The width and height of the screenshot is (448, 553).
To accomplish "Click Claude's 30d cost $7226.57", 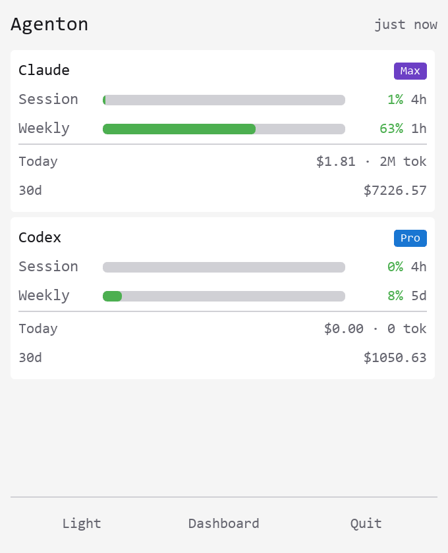I will click(395, 191).
